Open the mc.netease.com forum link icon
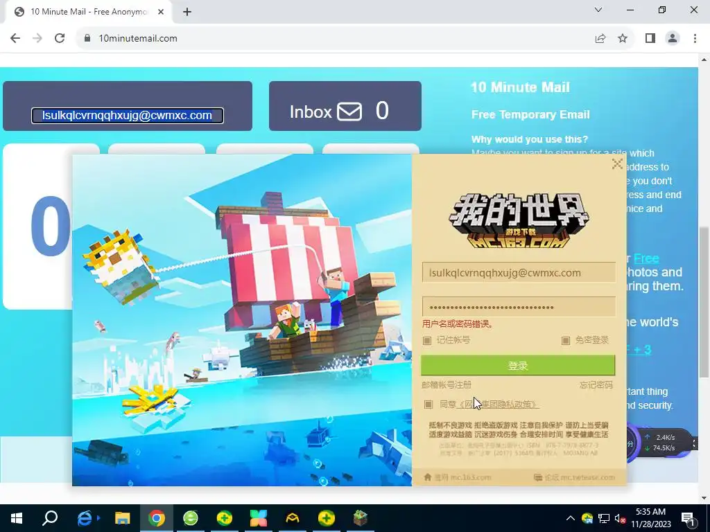Screen dimensions: 710x532 pos(538,477)
